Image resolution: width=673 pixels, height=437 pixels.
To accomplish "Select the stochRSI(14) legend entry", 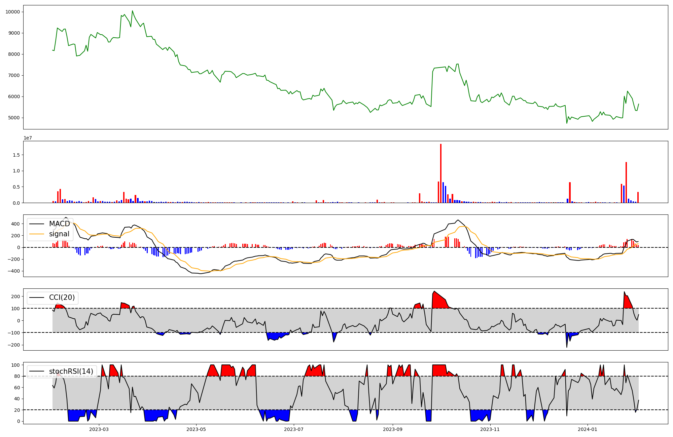I will click(x=71, y=371).
